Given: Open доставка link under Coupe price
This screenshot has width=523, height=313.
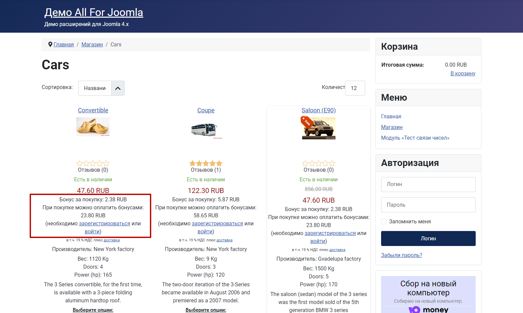Looking at the screenshot, I should click(225, 240).
